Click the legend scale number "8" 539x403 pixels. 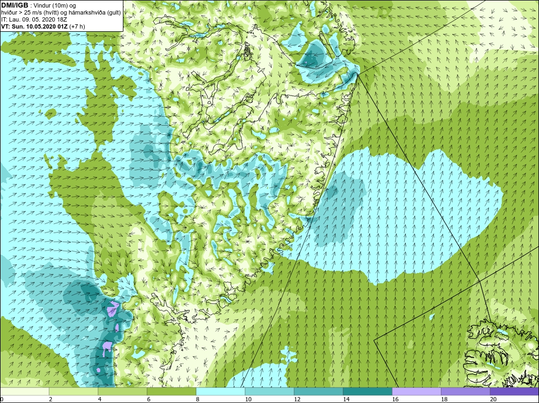tap(198, 399)
